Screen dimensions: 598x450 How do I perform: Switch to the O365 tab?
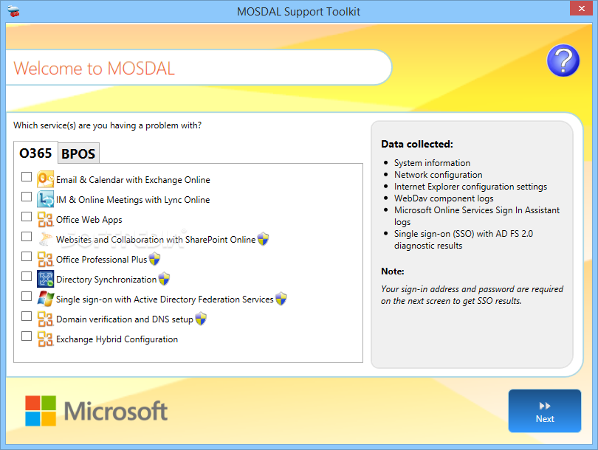tap(35, 153)
